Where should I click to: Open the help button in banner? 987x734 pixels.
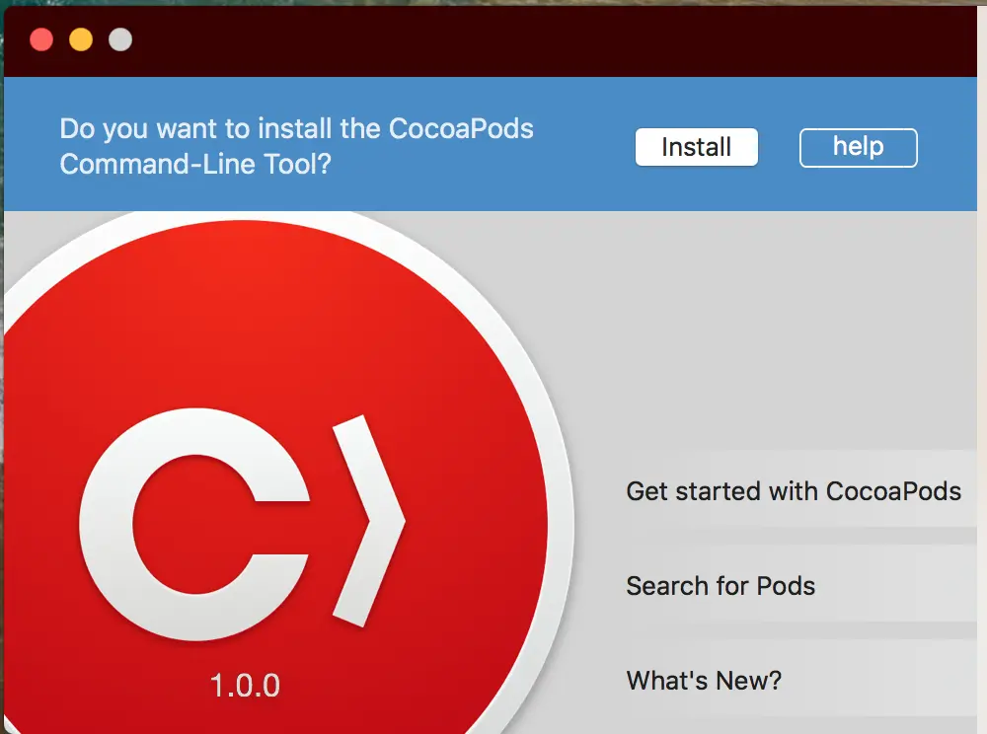point(858,148)
